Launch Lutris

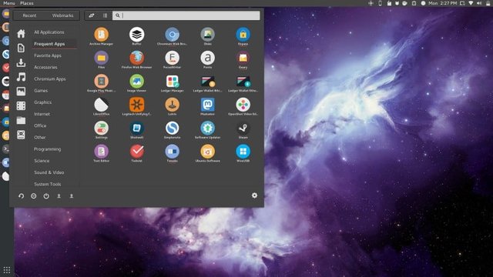pos(173,105)
